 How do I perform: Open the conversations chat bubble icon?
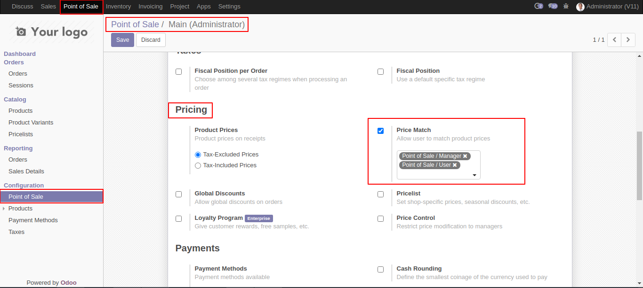point(553,7)
